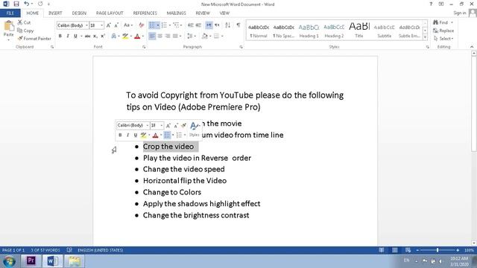Image resolution: width=477 pixels, height=268 pixels.
Task: Click the Paste button in Clipboard group
Action: 8,31
